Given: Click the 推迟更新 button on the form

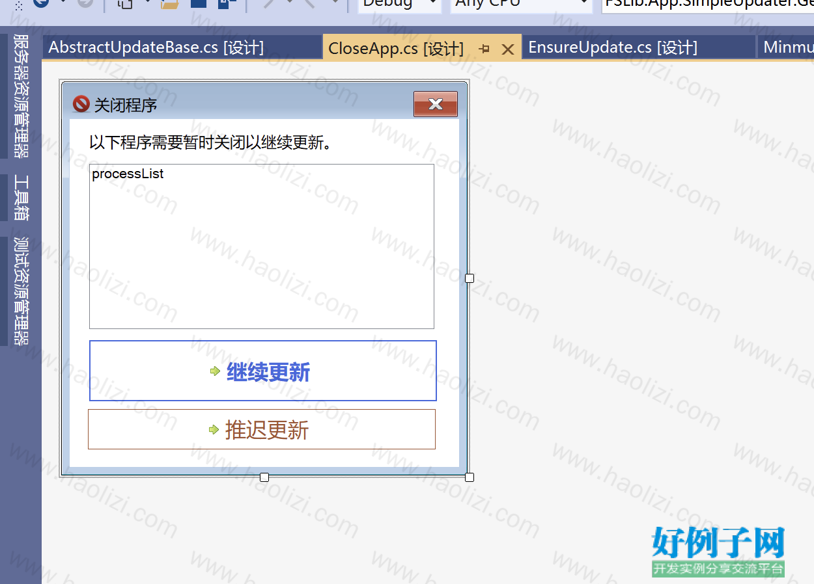Looking at the screenshot, I should [x=262, y=429].
